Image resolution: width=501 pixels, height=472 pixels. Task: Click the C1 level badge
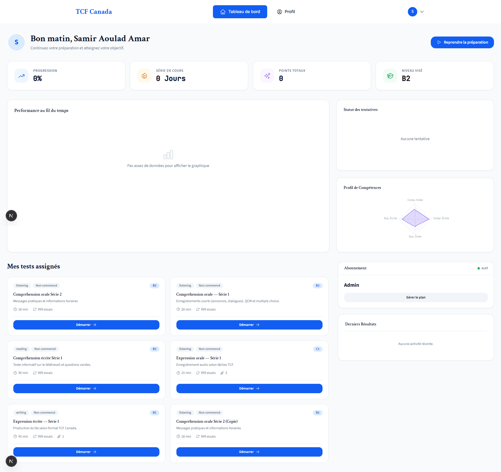[318, 349]
